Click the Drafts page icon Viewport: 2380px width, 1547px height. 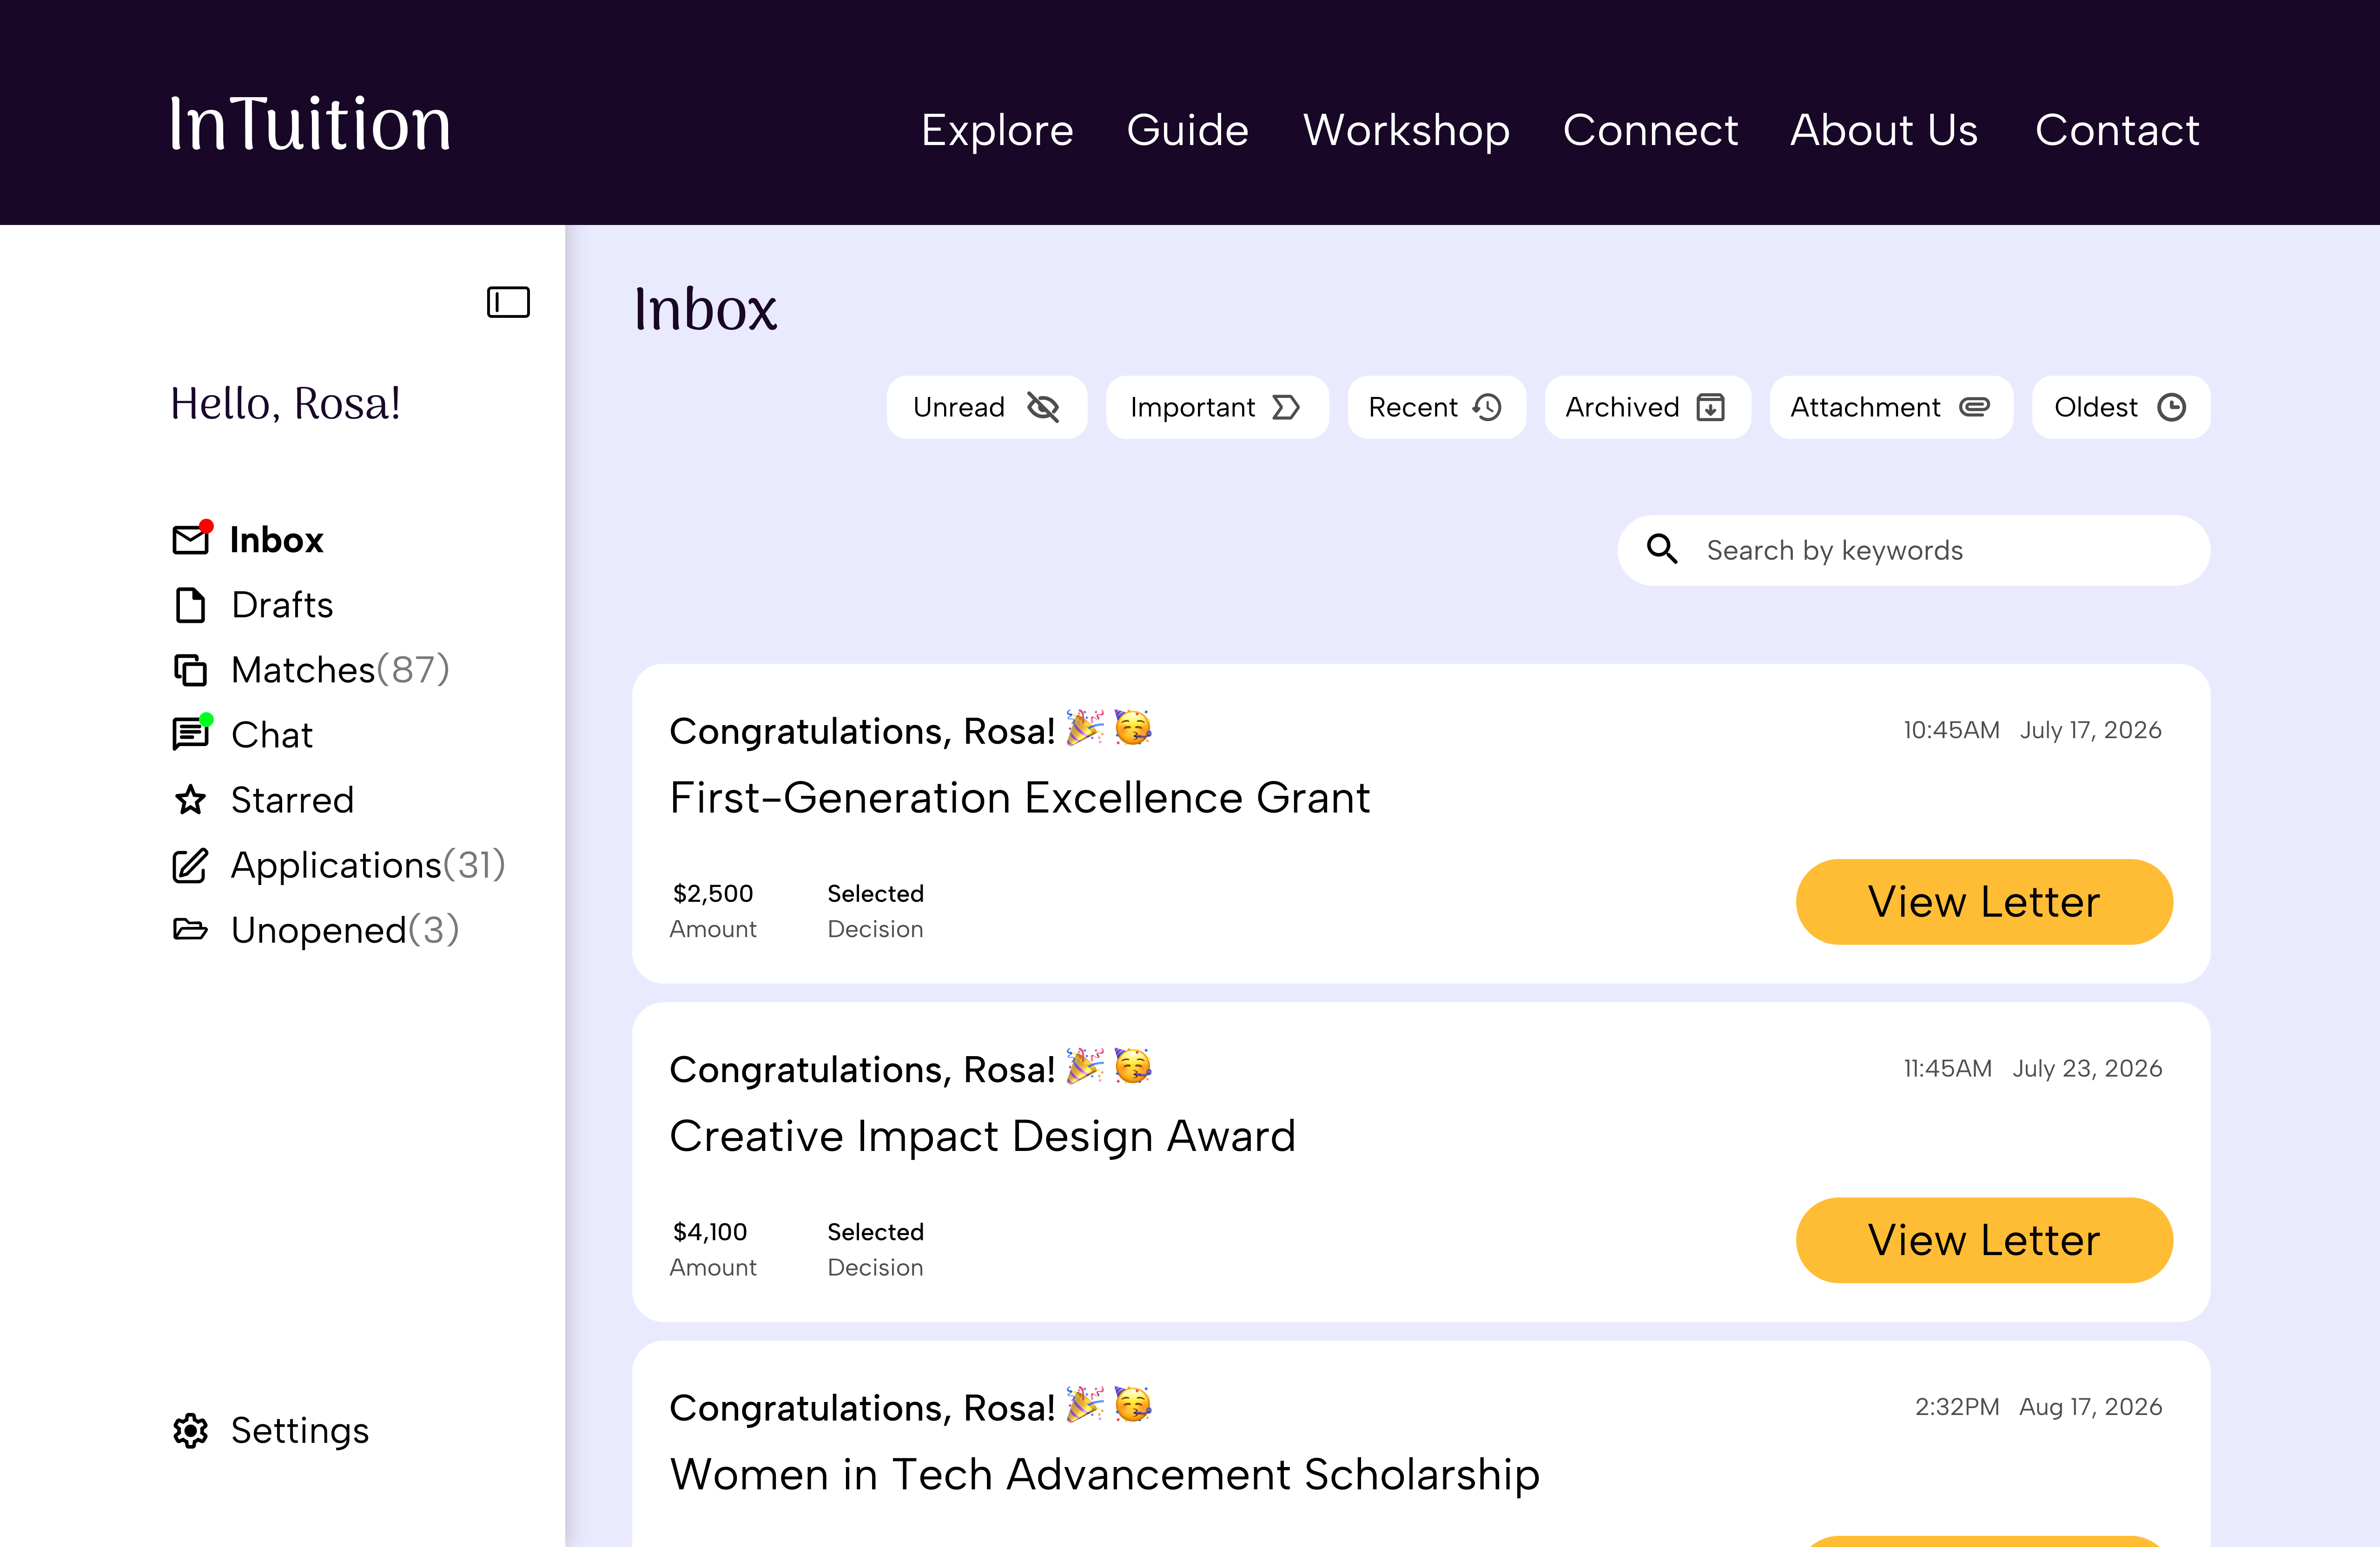tap(190, 605)
